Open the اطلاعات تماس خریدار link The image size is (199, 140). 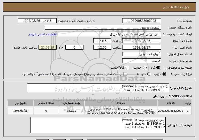tap(43, 34)
